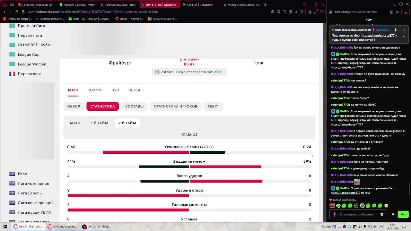Open the Букмекерская ко... bookmark

162,19
